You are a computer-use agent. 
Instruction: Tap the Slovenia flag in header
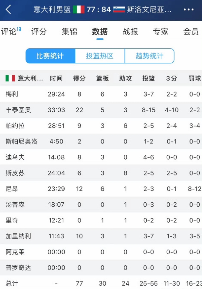click(119, 10)
